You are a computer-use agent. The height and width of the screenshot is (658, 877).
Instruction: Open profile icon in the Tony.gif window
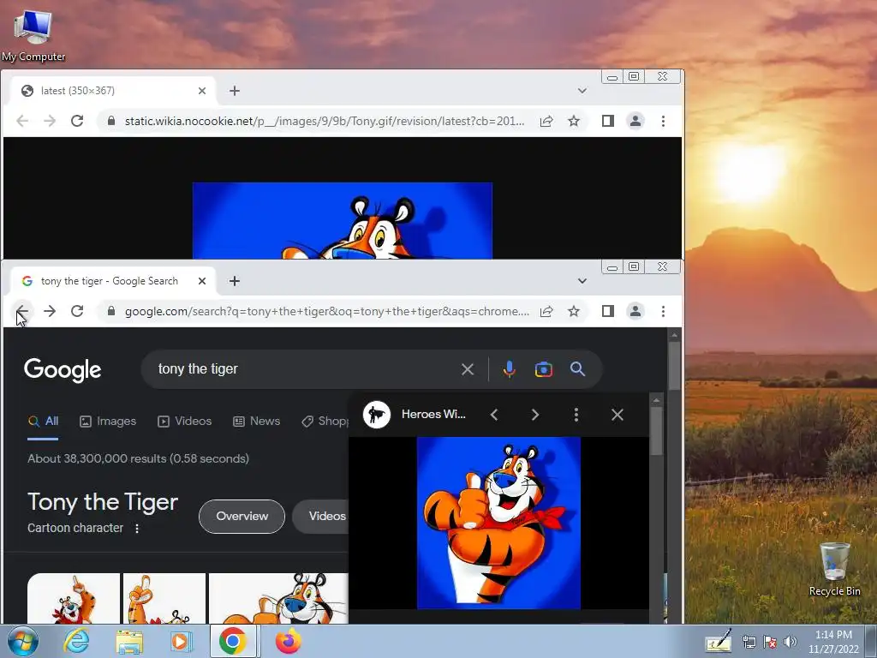635,121
